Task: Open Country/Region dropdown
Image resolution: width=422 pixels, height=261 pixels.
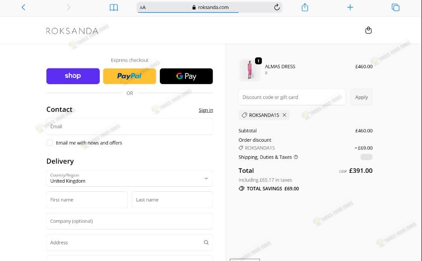Action: tap(130, 178)
